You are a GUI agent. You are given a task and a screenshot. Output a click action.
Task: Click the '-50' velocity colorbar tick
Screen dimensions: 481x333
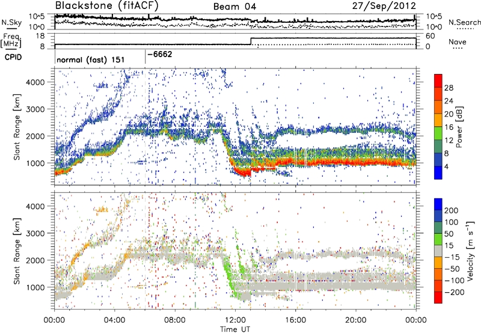tap(452, 269)
